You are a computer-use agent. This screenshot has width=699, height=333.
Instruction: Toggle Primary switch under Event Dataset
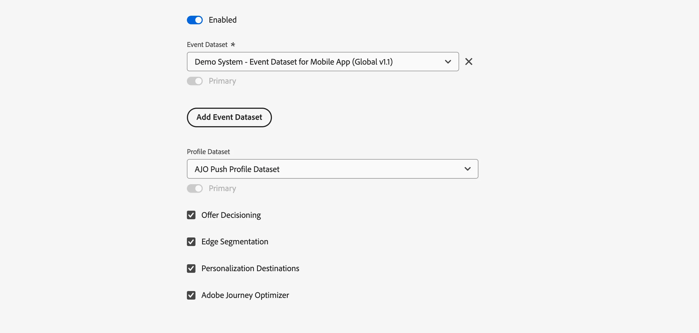tap(195, 81)
